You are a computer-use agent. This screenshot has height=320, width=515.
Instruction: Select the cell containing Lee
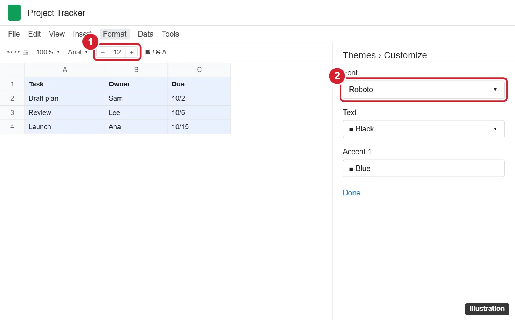(x=137, y=113)
